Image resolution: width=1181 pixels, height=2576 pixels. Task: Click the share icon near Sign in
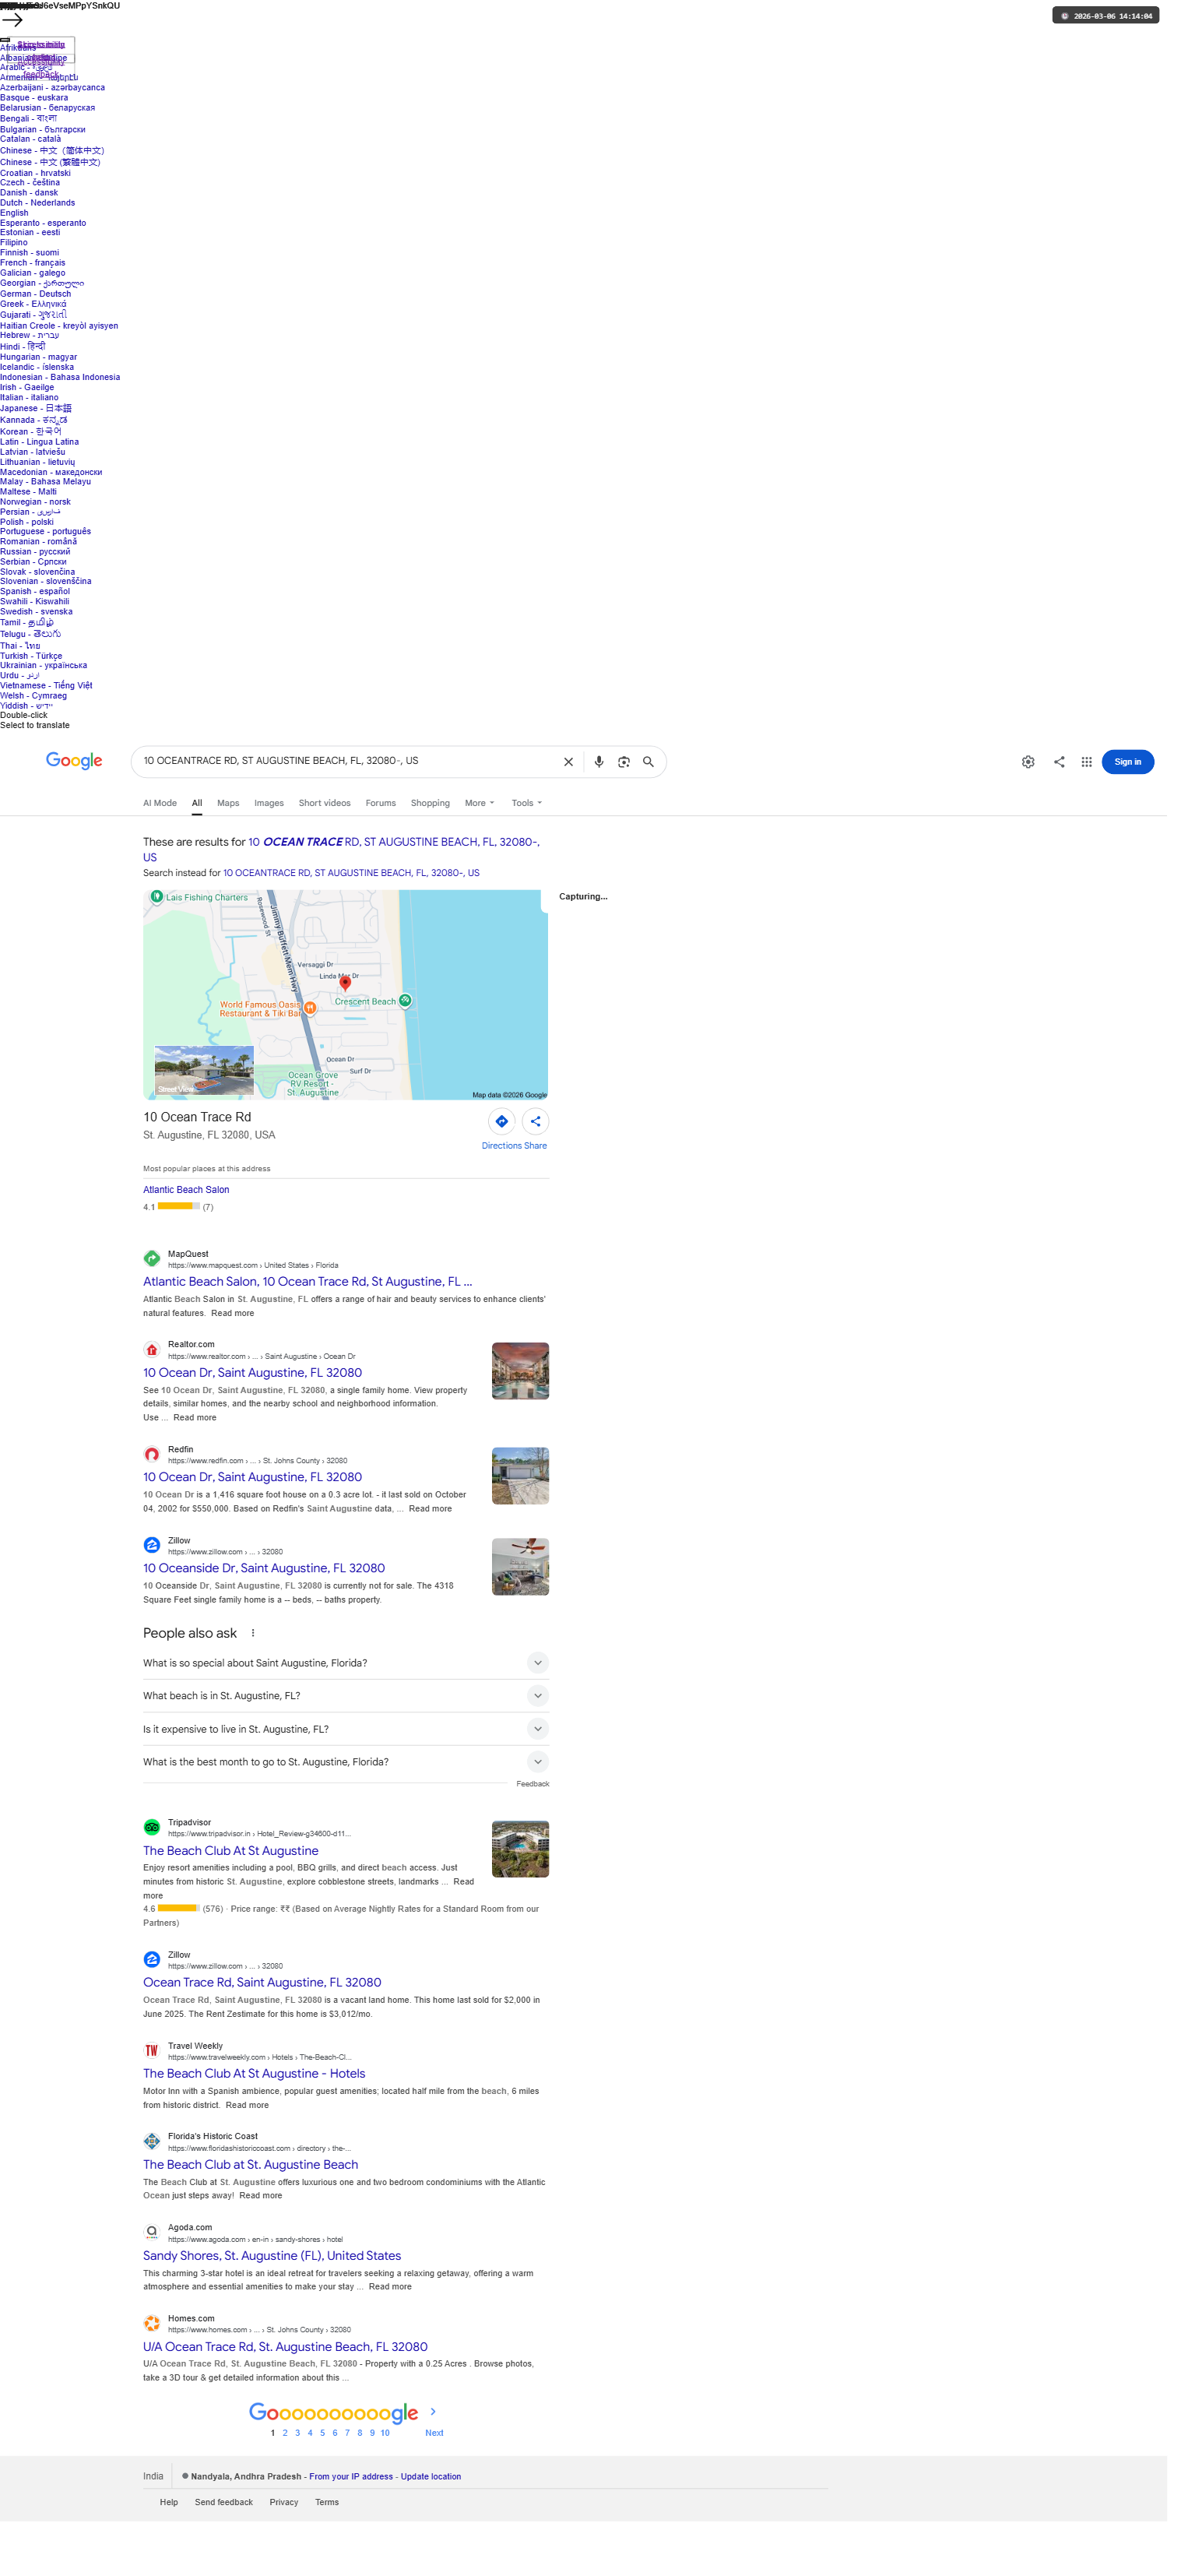click(x=1058, y=762)
